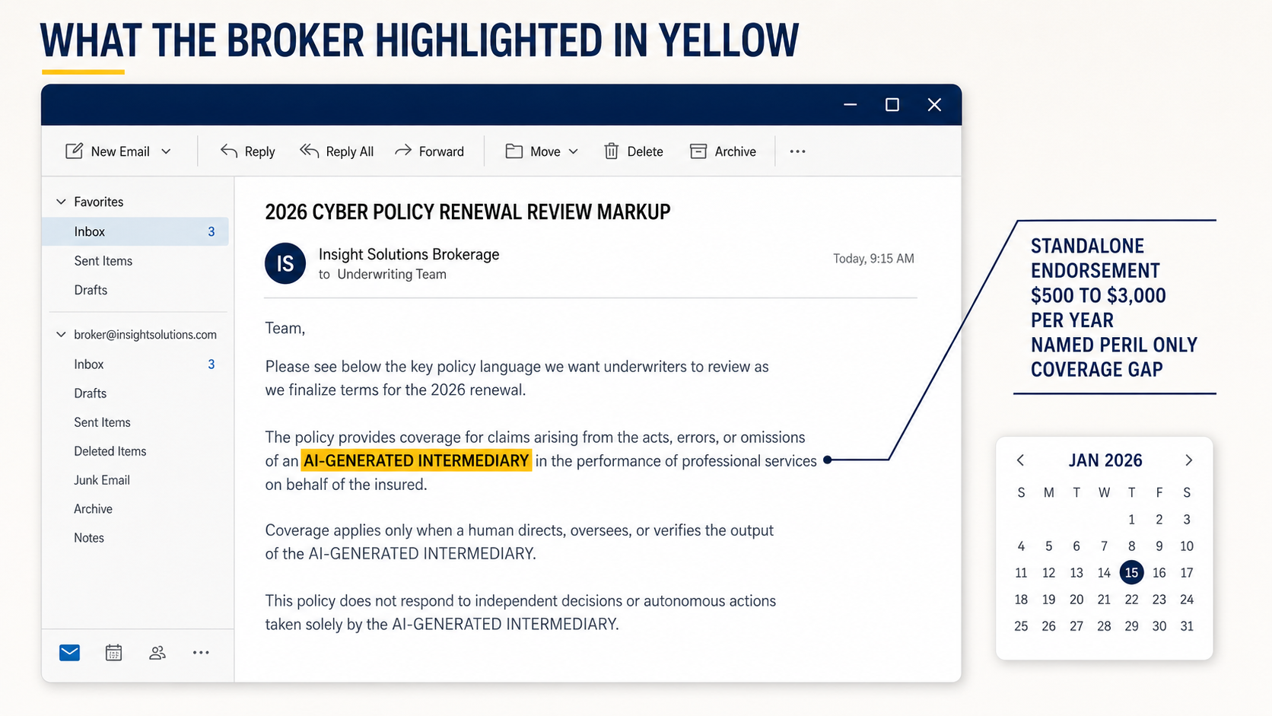Switch to Mail view icon
Screen dimensions: 1272x716
click(x=70, y=653)
